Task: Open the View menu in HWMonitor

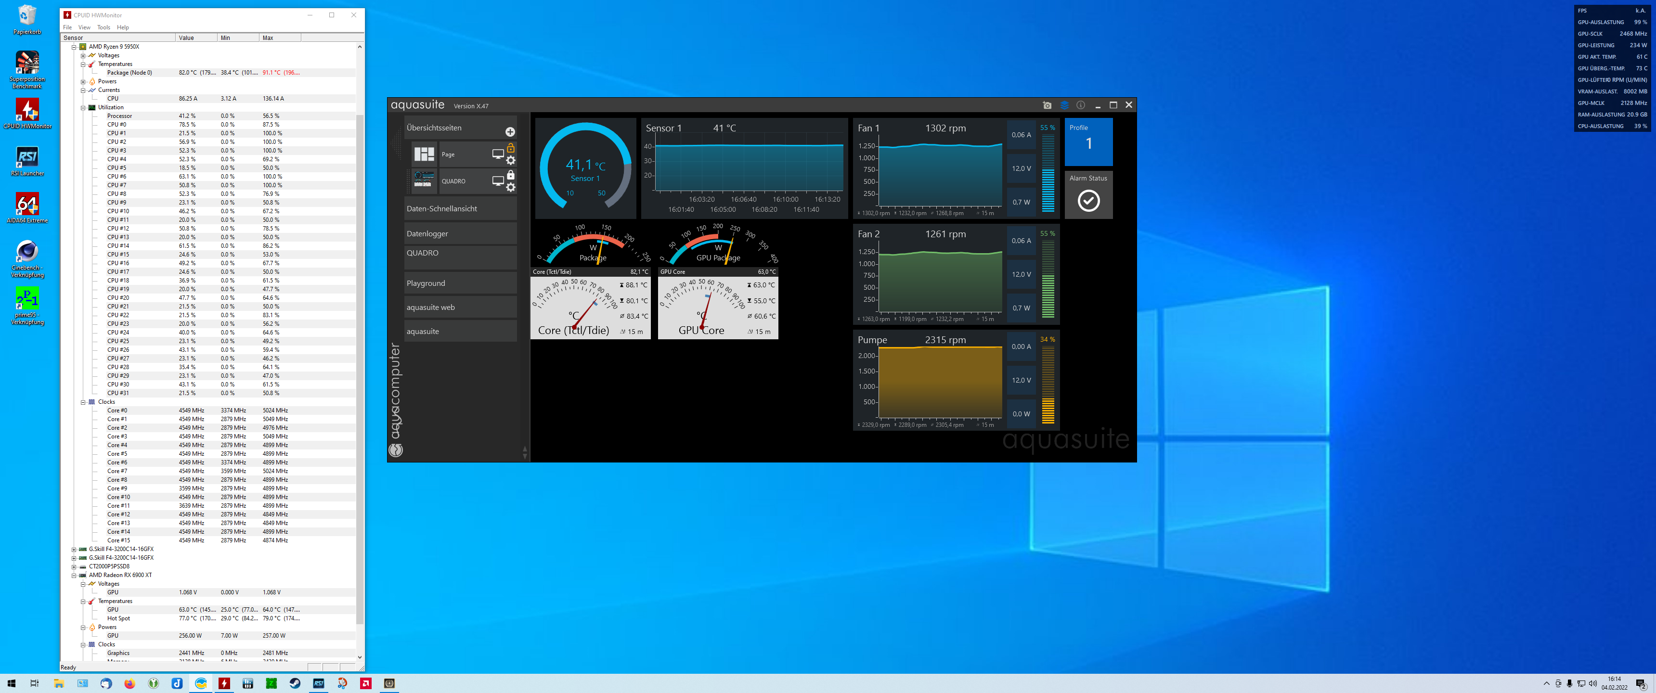Action: [84, 27]
